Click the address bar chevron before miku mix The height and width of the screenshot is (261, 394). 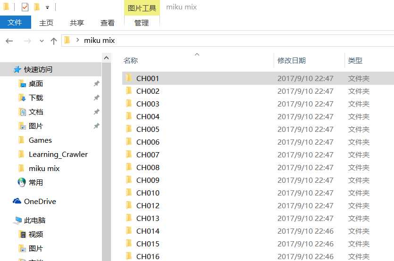[x=78, y=40]
